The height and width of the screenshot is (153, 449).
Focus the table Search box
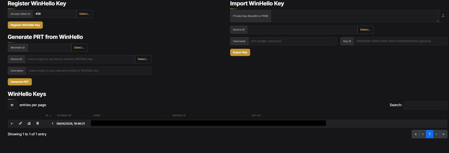425,105
